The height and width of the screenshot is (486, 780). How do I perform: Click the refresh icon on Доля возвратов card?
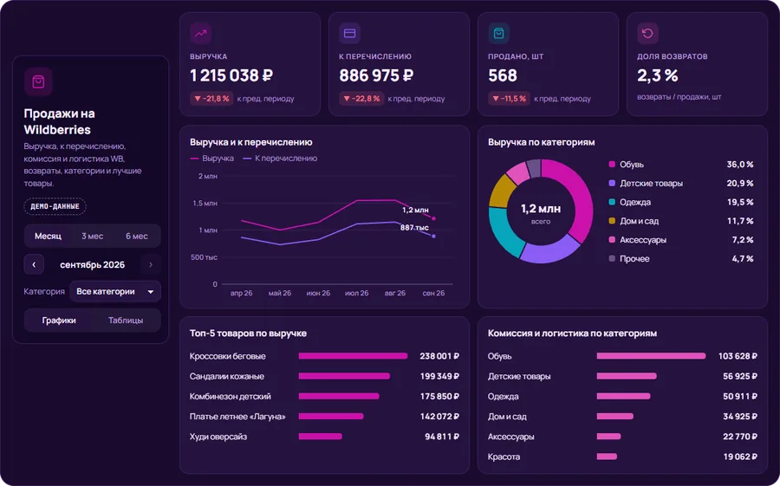pyautogui.click(x=647, y=33)
